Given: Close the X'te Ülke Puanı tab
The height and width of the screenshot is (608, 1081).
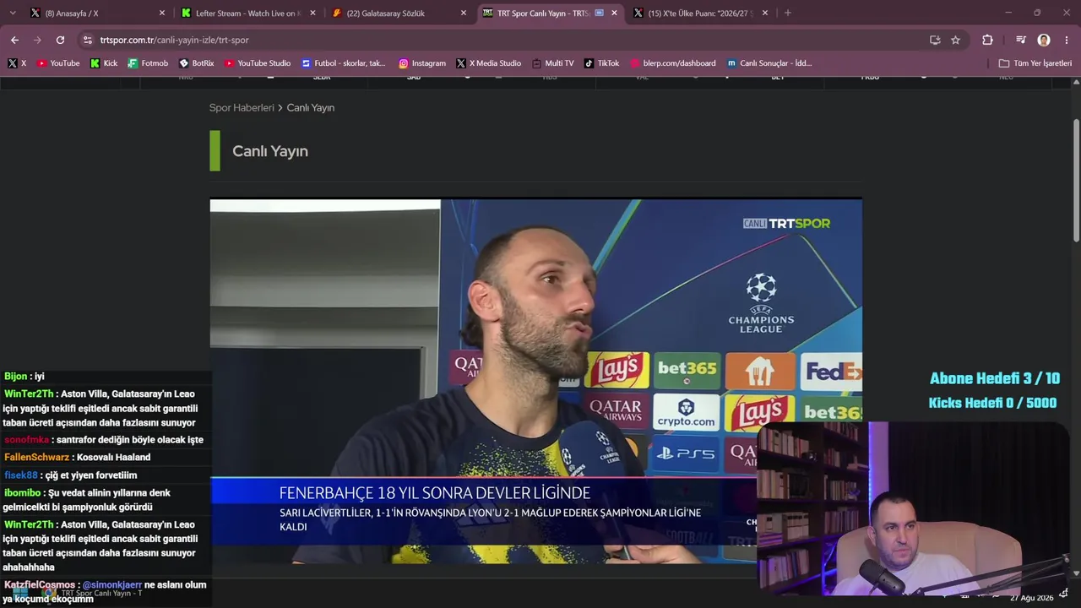Looking at the screenshot, I should click(x=765, y=13).
